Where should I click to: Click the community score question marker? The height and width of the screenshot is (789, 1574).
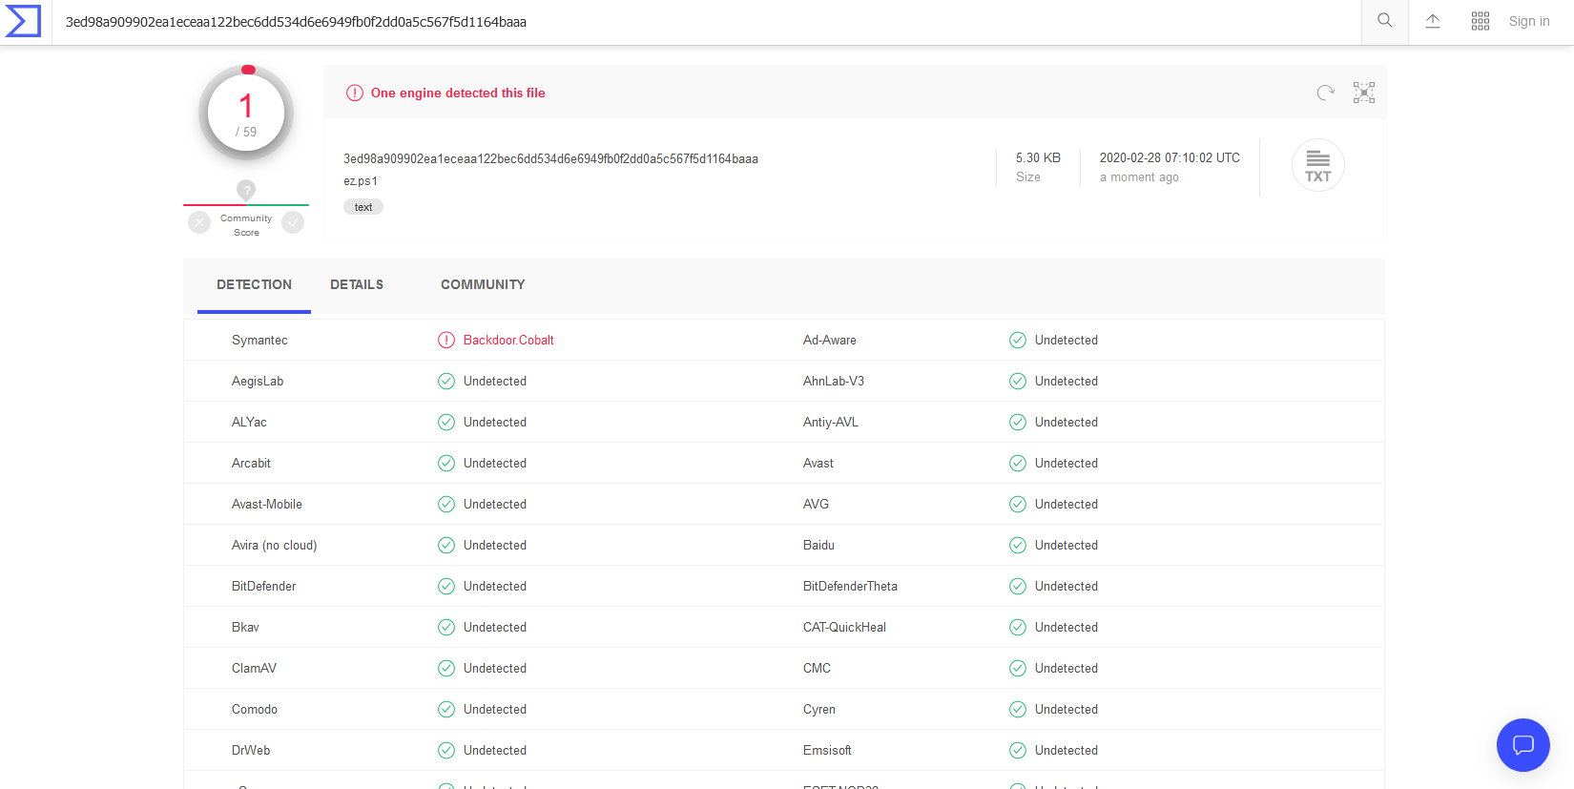click(246, 190)
